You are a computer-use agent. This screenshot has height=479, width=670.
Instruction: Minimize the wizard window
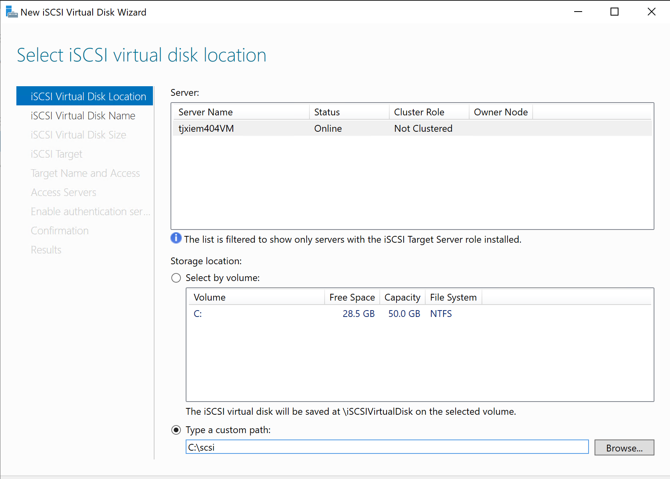pyautogui.click(x=578, y=12)
